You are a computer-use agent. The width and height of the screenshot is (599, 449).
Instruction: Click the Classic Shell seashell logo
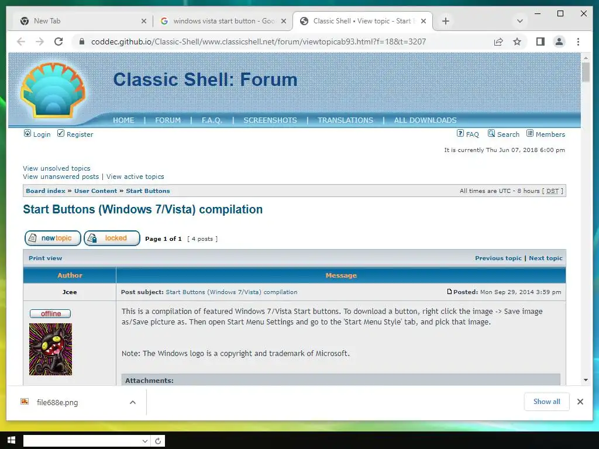[53, 90]
